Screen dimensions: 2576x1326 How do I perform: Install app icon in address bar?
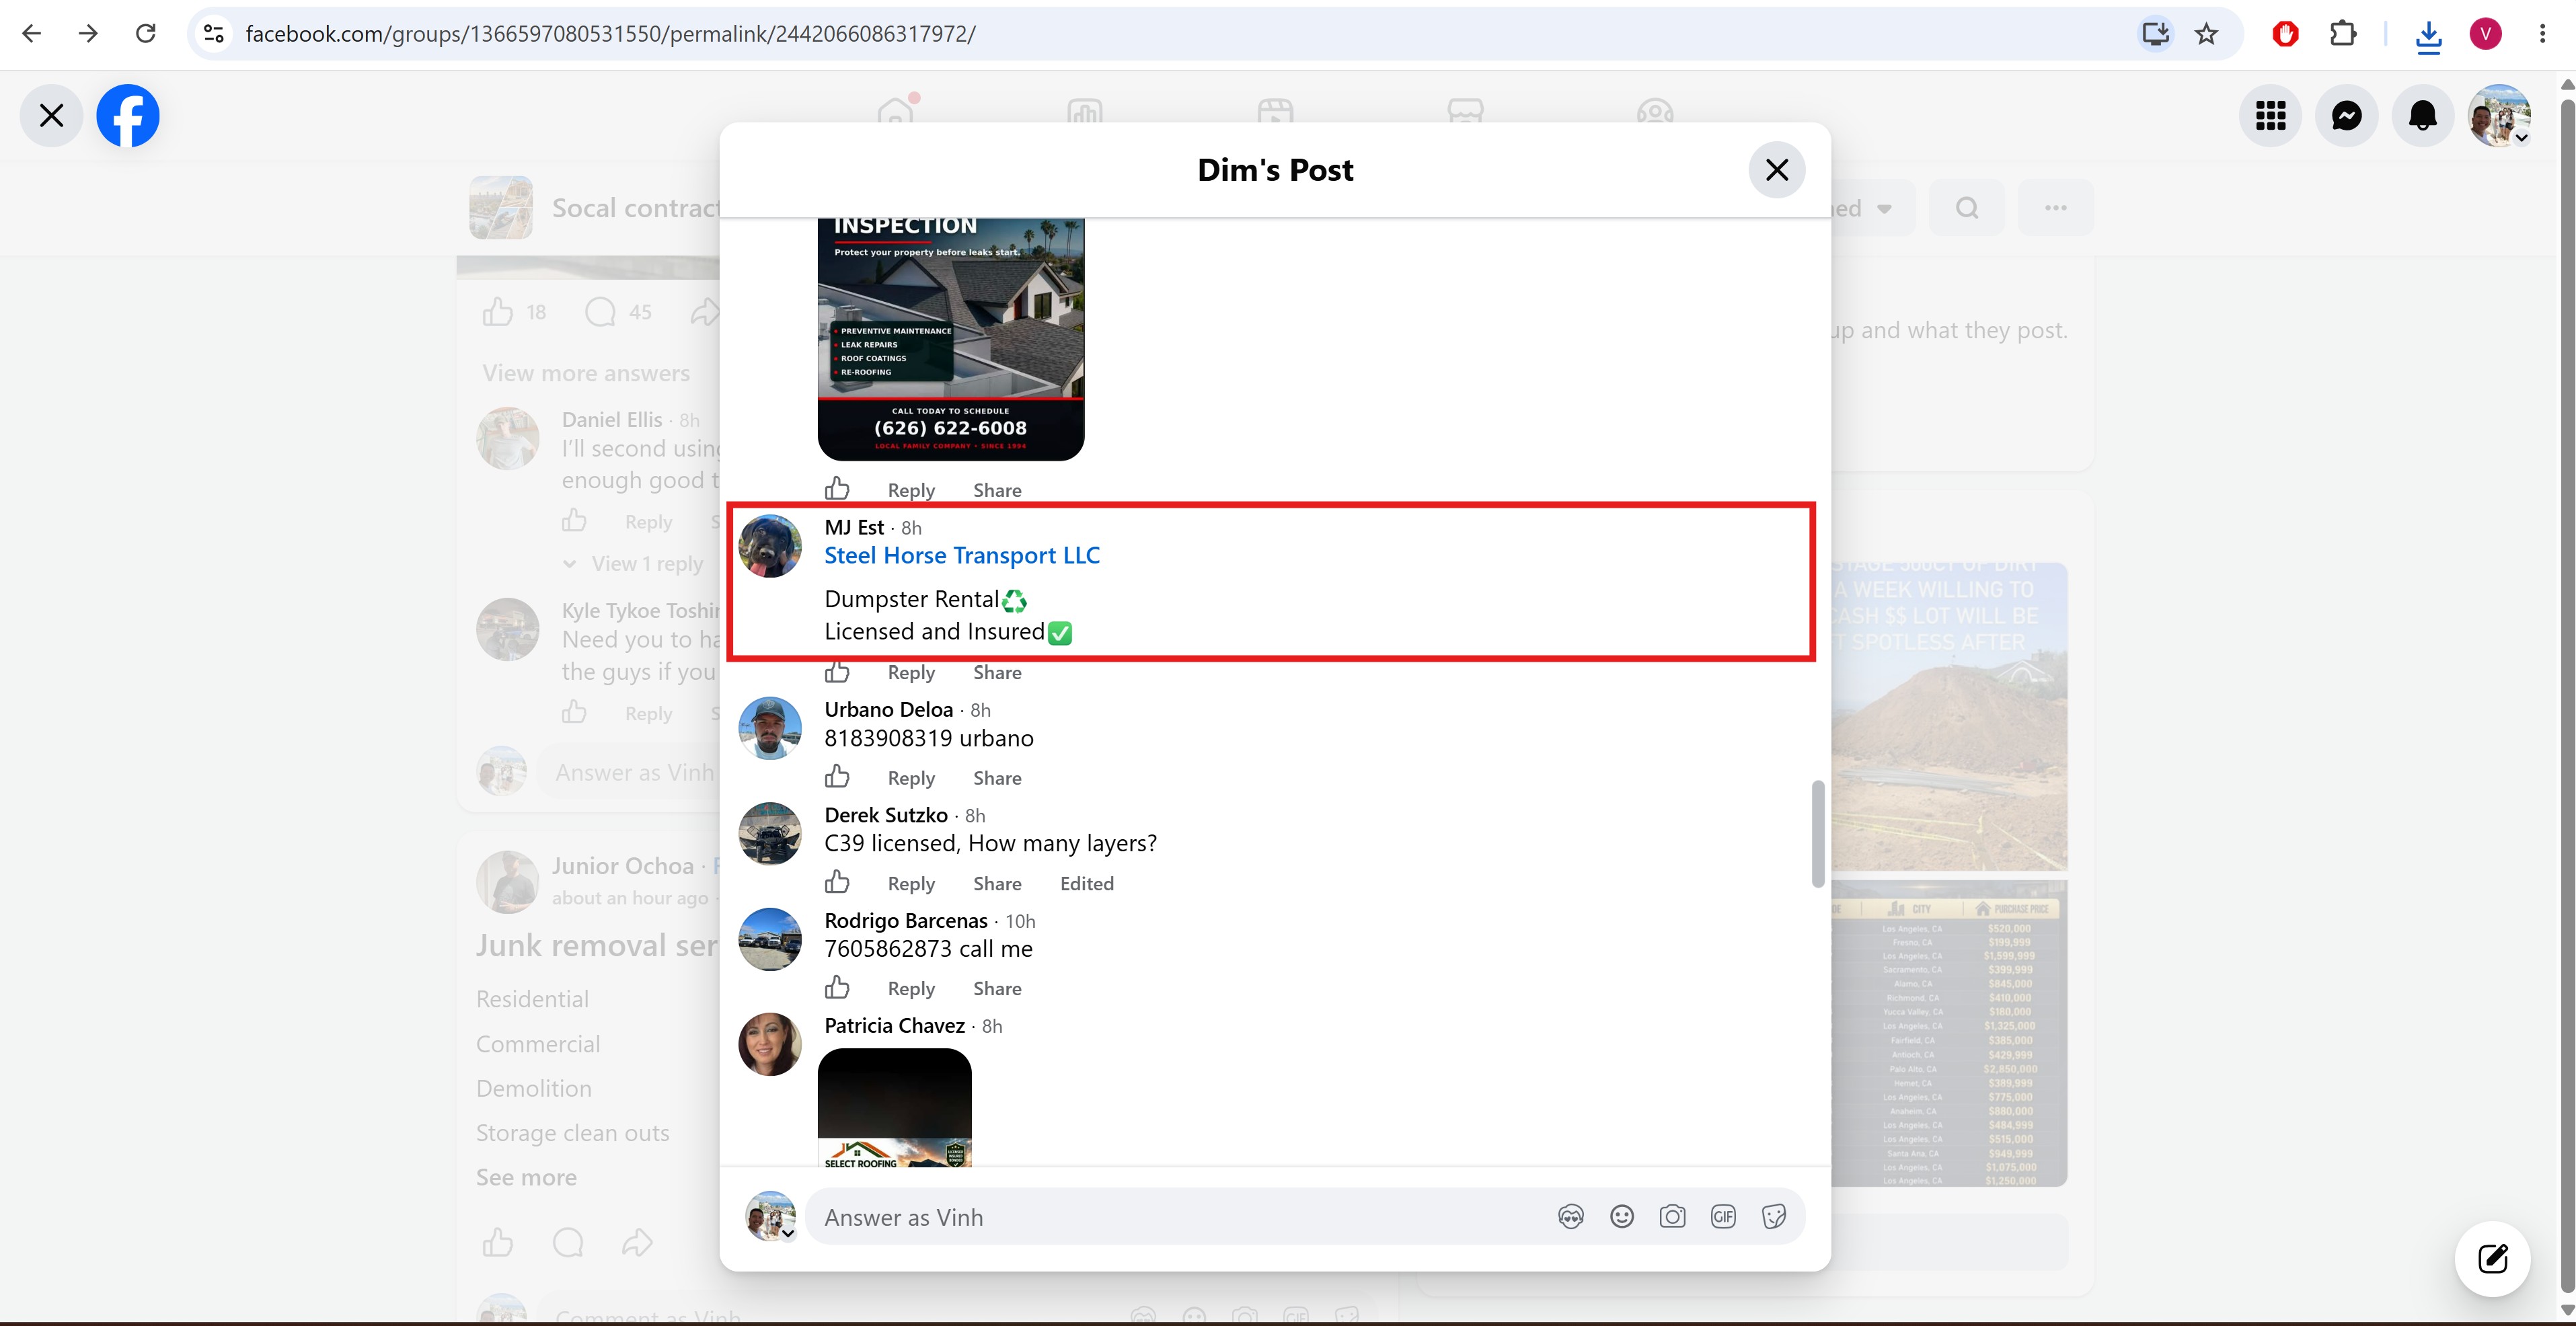(x=2155, y=34)
